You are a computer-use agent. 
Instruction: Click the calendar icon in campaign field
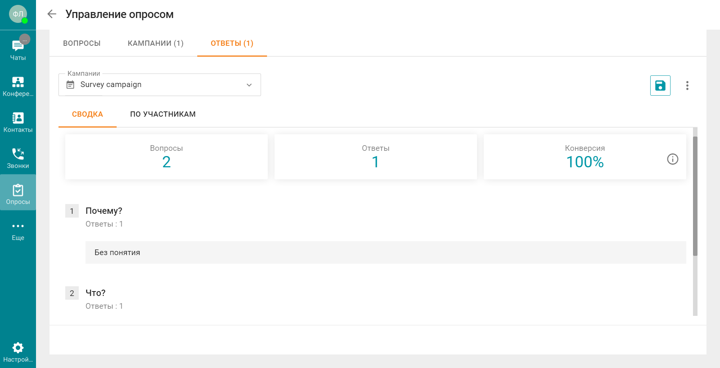click(70, 85)
